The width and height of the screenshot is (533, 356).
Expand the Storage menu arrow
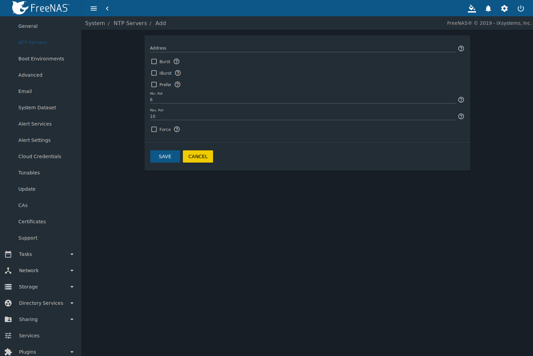click(72, 287)
